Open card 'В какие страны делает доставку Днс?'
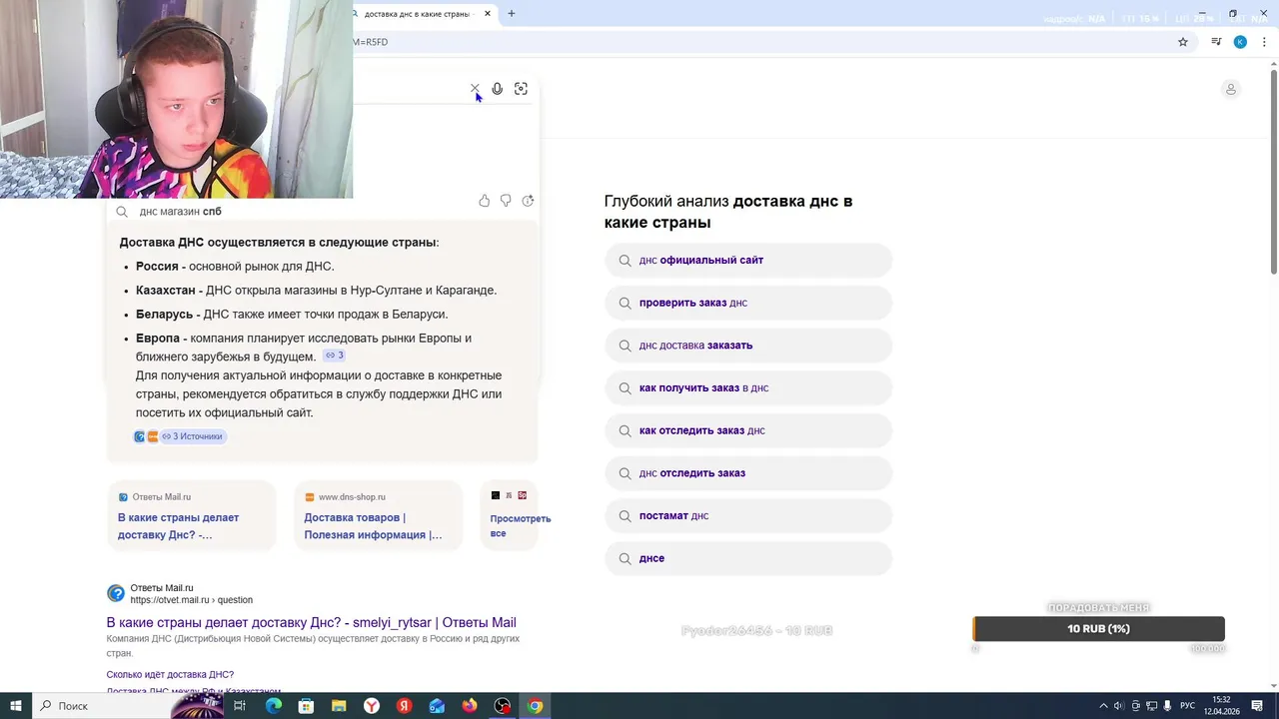 (191, 515)
